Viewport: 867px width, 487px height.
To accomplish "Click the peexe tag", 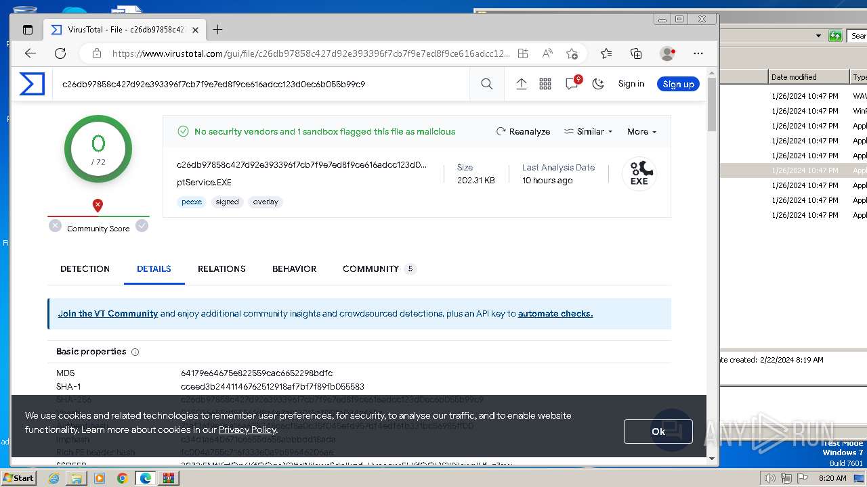I will coord(192,202).
